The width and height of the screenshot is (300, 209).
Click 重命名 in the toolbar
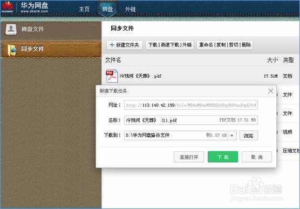tap(206, 45)
